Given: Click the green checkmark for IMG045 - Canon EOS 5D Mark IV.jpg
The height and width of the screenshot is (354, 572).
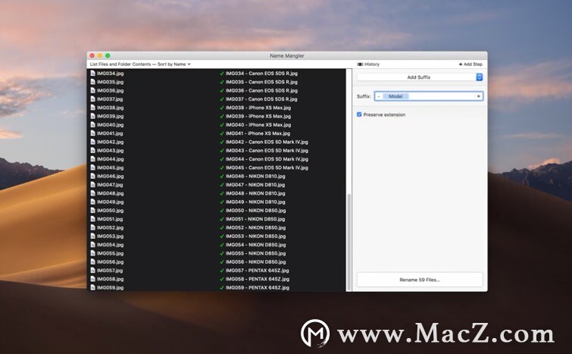Looking at the screenshot, I should [222, 168].
